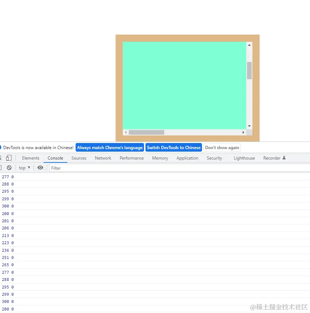Dismiss the banner via "Don't show again"
Screen dimensions: 310x313
[222, 147]
